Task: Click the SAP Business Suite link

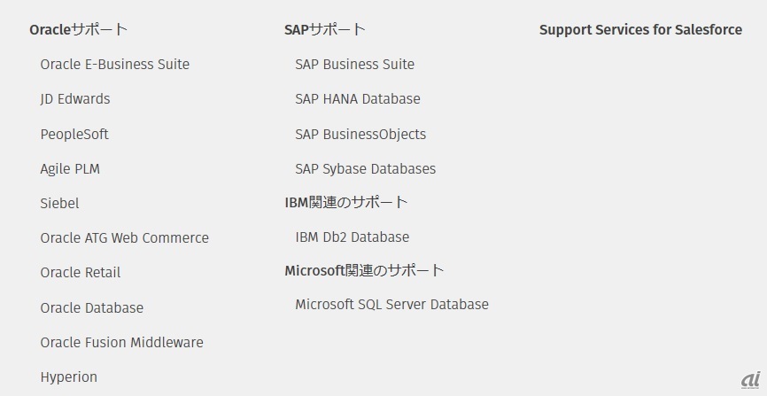Action: point(354,65)
